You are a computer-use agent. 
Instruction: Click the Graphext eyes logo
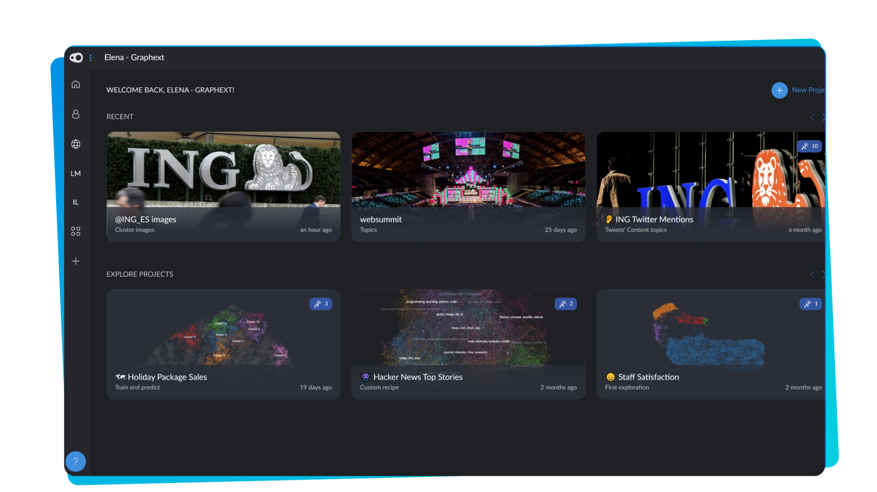click(76, 58)
